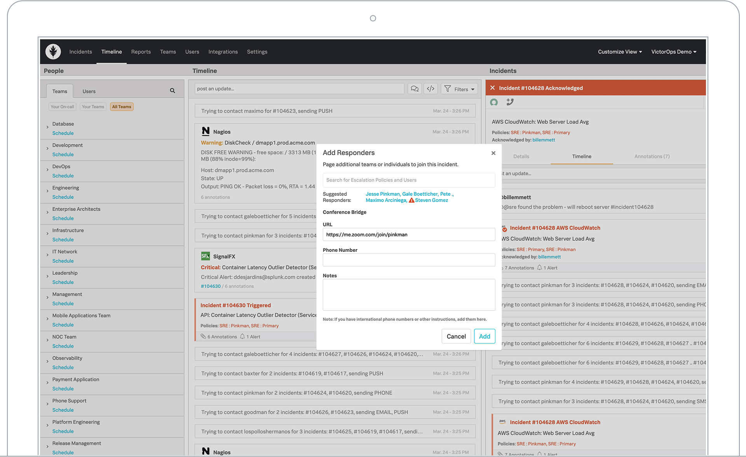This screenshot has height=457, width=746.
Task: Expand the Enterprise Architects team
Action: tap(47, 213)
